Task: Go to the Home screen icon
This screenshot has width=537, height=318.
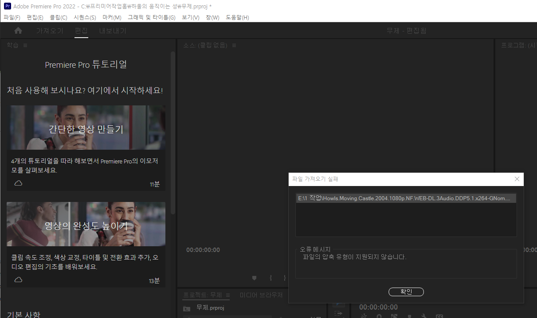Action: coord(18,31)
